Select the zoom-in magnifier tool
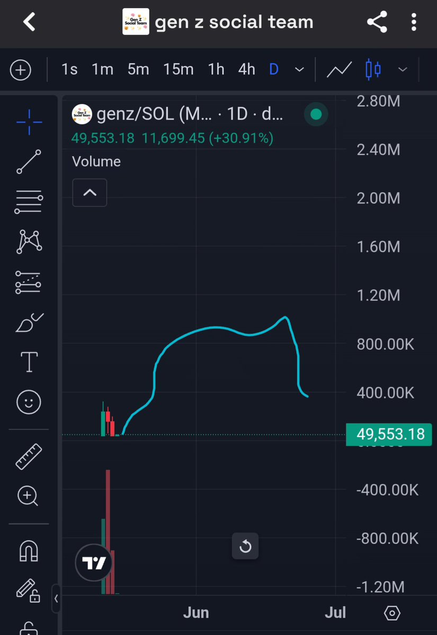This screenshot has width=437, height=635. tap(28, 496)
